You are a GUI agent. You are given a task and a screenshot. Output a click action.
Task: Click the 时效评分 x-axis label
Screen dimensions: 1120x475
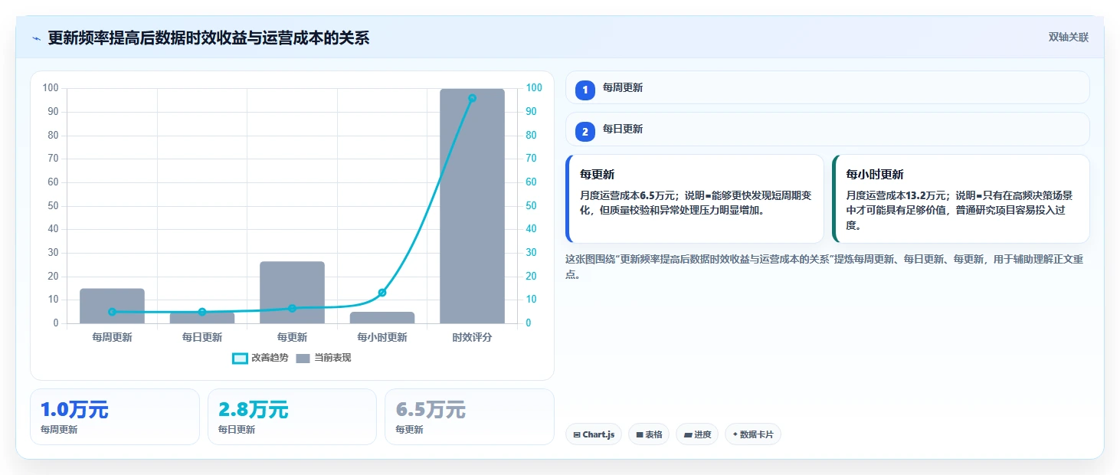(472, 337)
